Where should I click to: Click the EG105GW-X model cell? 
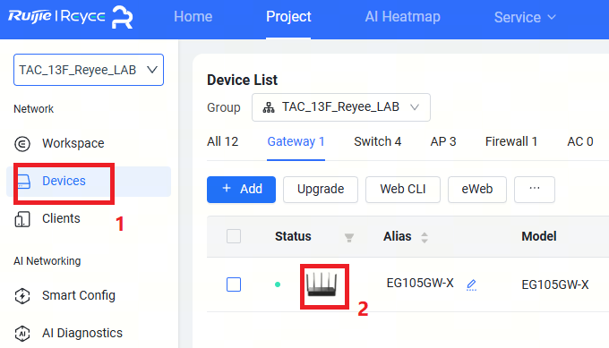[555, 284]
